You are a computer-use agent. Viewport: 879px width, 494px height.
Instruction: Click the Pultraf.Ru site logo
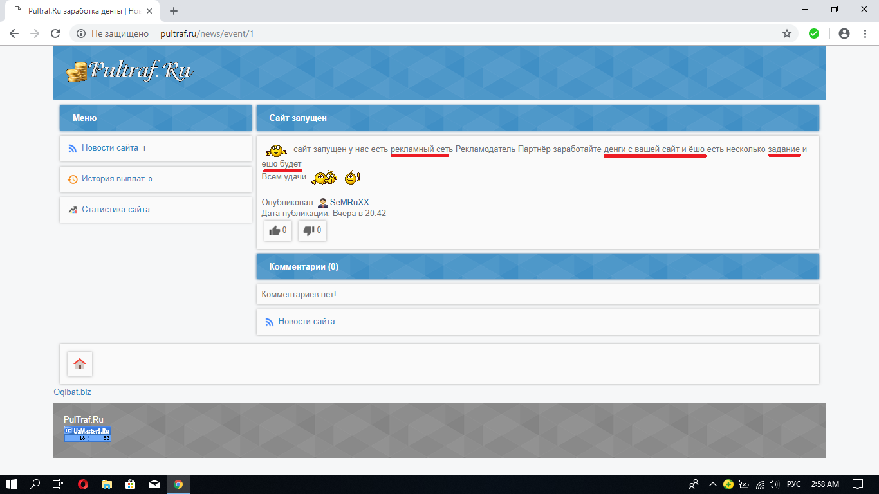[x=130, y=71]
